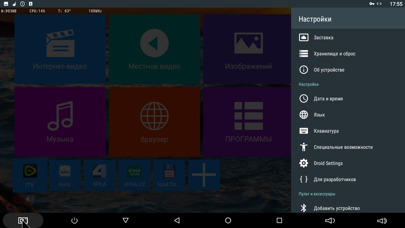405x228 pixels.
Task: Click the shield notification icon
Action: click(x=22, y=4)
